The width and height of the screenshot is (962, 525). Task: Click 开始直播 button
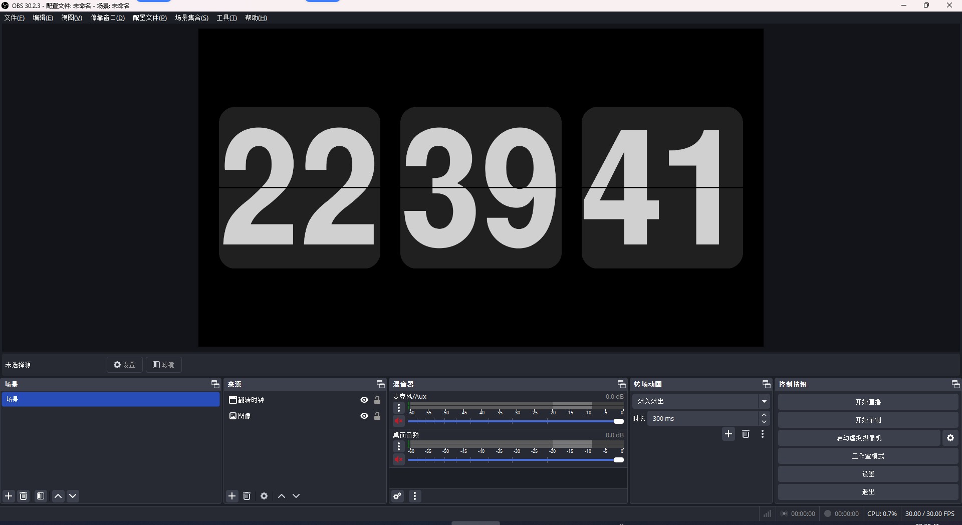868,402
